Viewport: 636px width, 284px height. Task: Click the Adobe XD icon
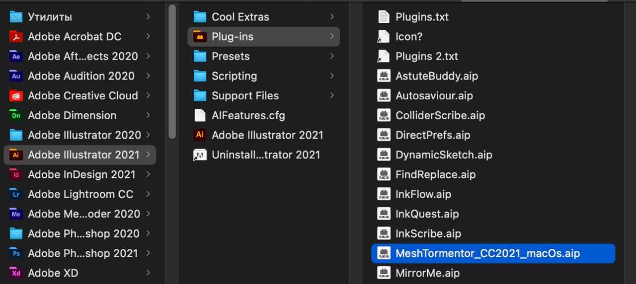pos(16,273)
